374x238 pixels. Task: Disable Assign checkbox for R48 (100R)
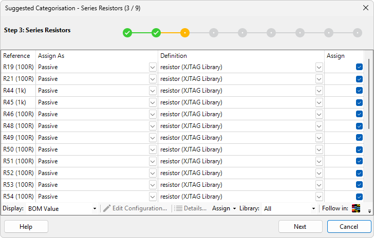(x=359, y=126)
